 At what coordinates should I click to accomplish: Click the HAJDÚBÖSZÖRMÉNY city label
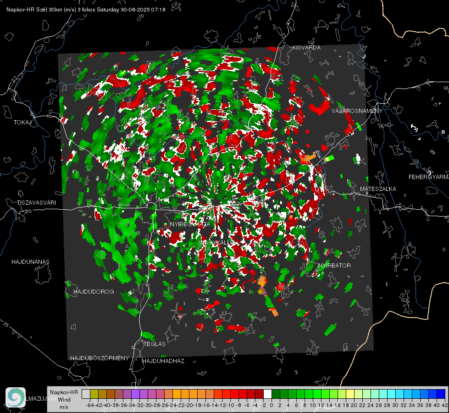pos(100,358)
